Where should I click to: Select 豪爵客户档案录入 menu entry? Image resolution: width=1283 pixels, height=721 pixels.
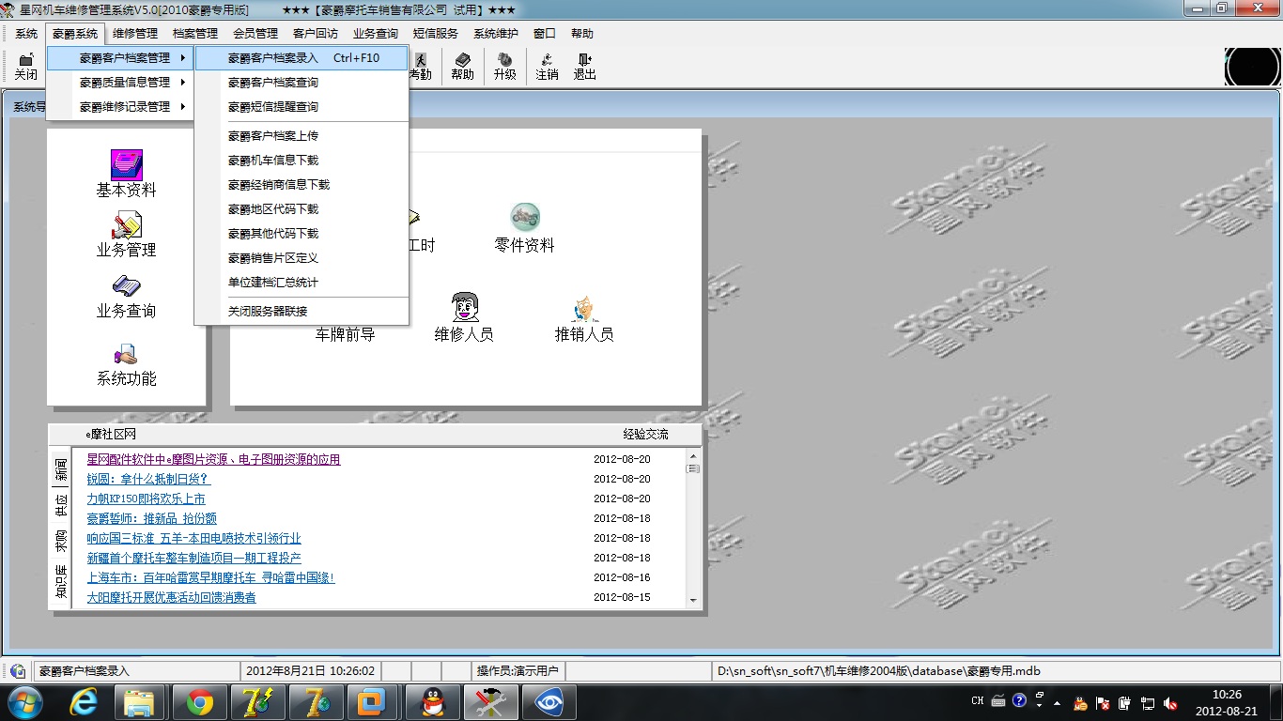[301, 57]
